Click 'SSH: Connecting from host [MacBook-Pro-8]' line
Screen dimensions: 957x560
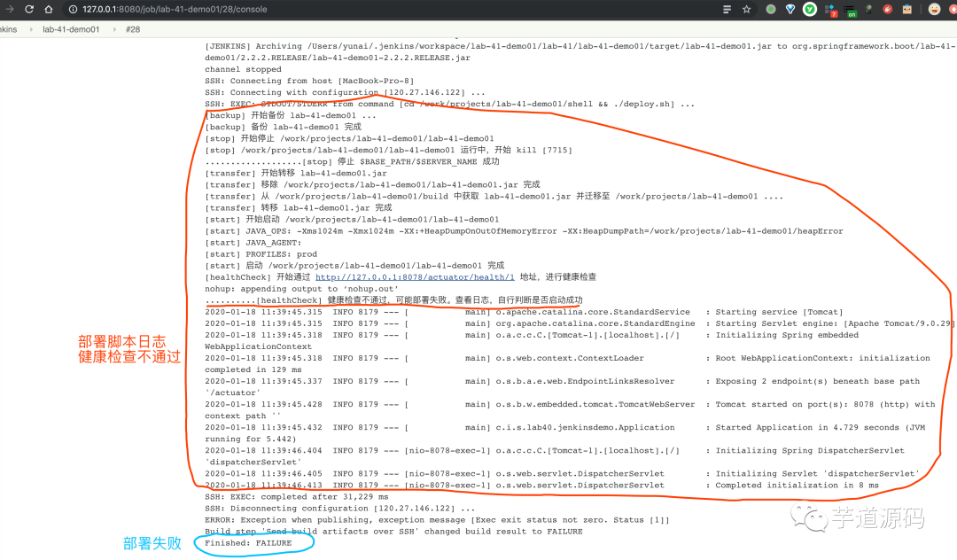tap(309, 81)
